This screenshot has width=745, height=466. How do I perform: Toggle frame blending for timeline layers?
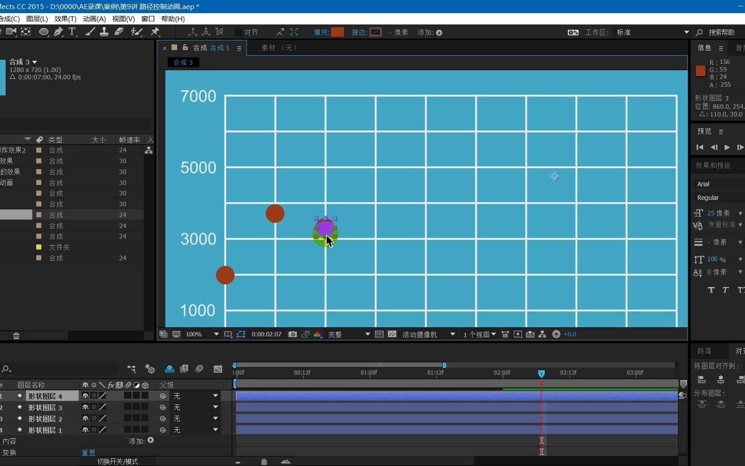[184, 369]
